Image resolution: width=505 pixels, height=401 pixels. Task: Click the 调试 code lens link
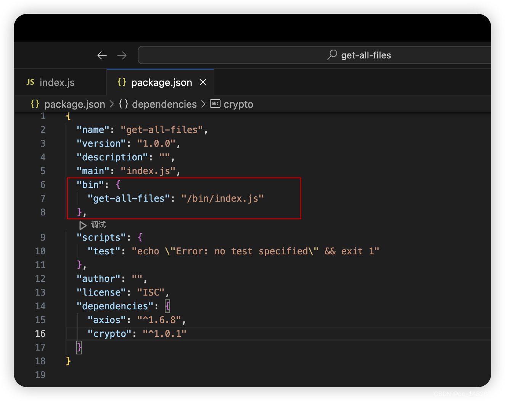tap(98, 225)
